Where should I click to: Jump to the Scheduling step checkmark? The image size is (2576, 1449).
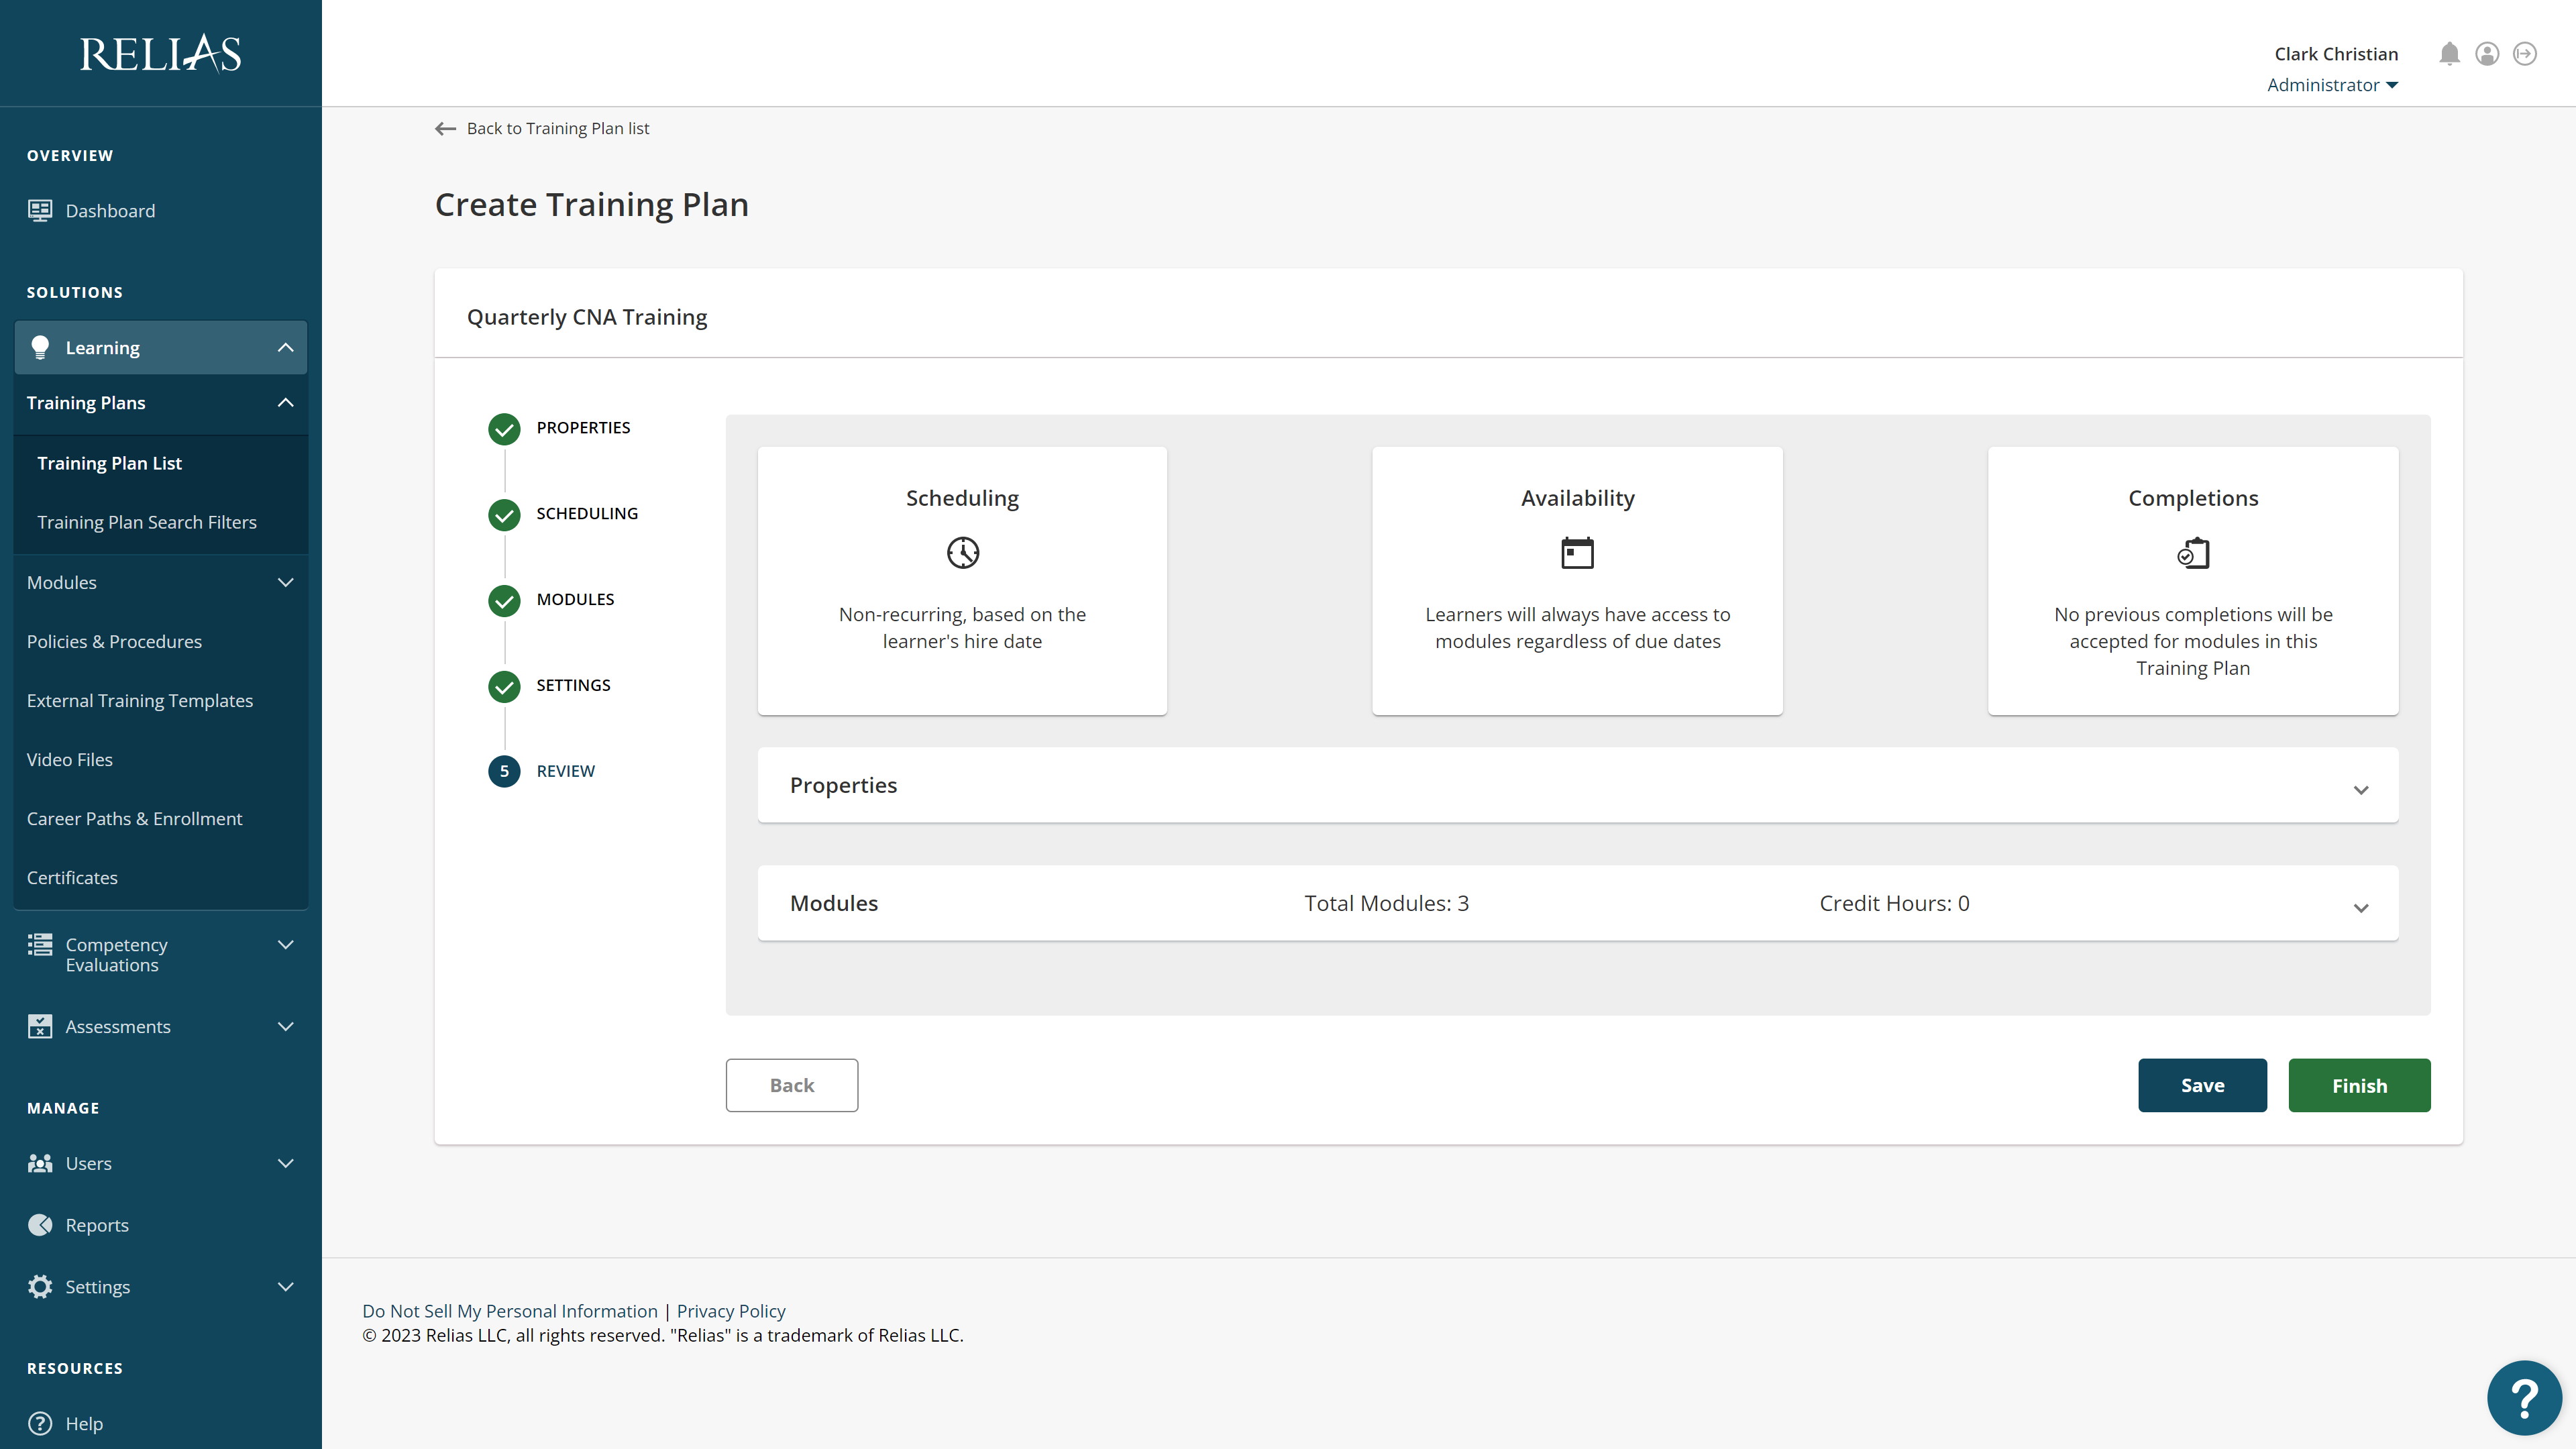[x=504, y=515]
